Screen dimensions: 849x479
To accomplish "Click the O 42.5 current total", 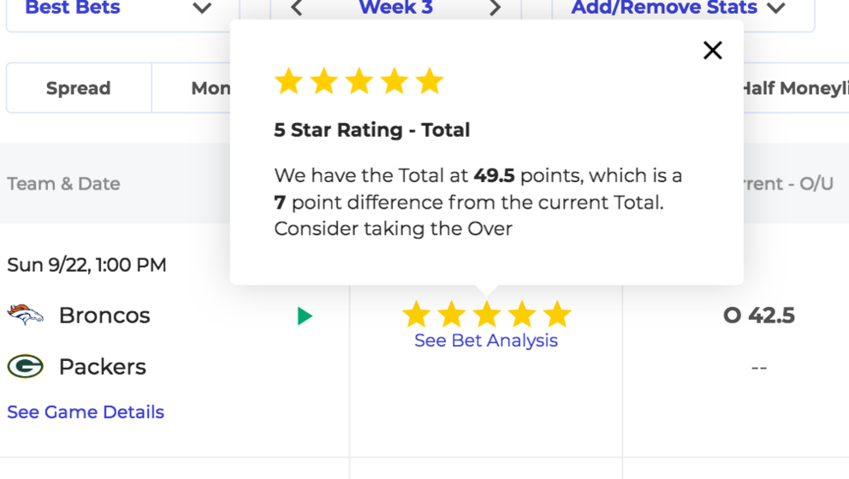I will [758, 316].
